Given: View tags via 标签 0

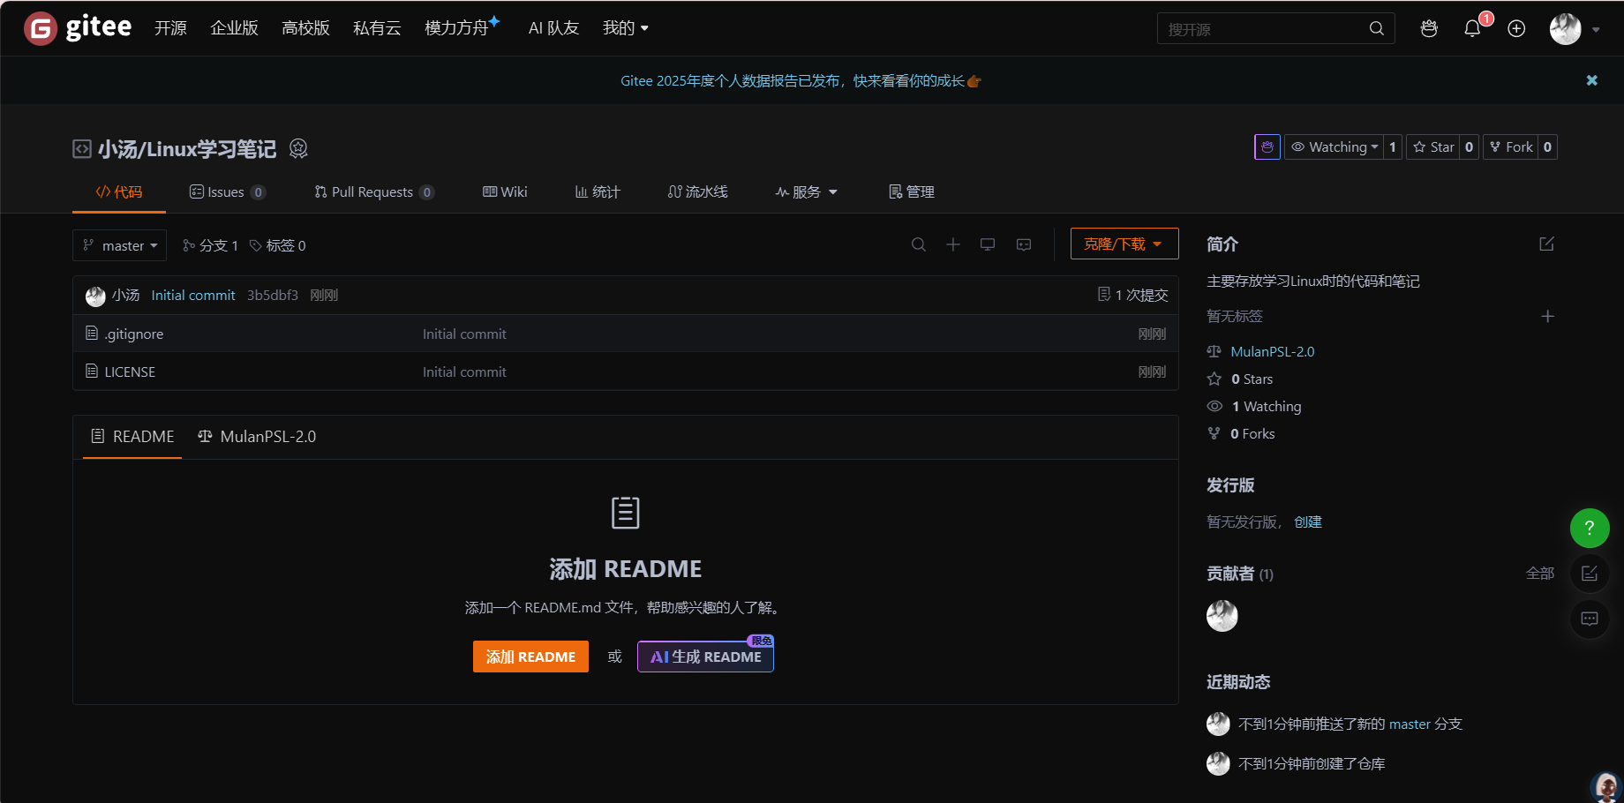Looking at the screenshot, I should point(277,245).
